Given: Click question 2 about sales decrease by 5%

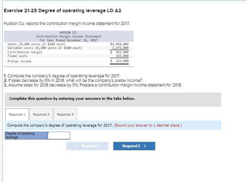Looking at the screenshot, I should point(73,80).
